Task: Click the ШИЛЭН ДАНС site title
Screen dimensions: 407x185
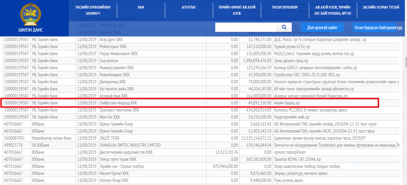Action: pos(30,30)
